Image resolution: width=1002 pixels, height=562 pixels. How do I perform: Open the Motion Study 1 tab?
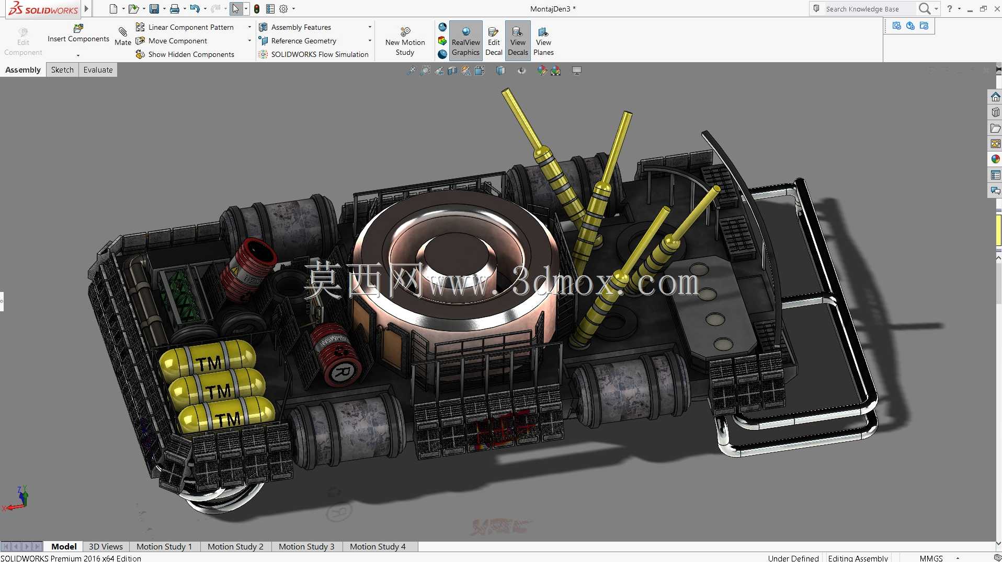pos(164,547)
